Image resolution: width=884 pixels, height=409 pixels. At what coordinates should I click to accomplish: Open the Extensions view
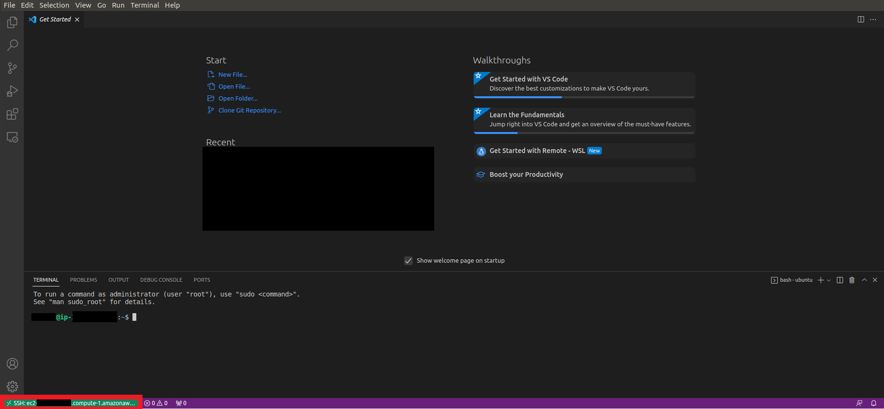(12, 114)
